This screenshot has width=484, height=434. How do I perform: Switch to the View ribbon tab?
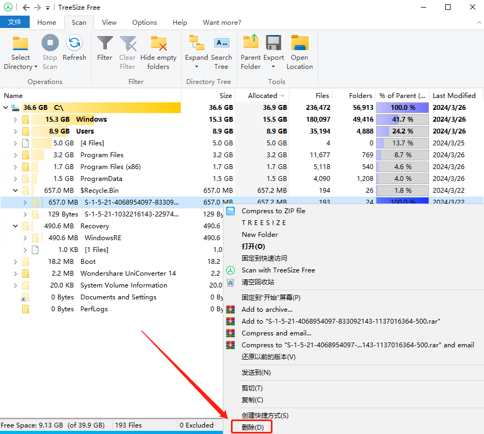[109, 23]
